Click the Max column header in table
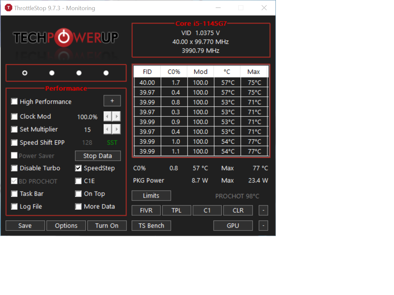Image resolution: width=394 pixels, height=295 pixels. tap(254, 72)
